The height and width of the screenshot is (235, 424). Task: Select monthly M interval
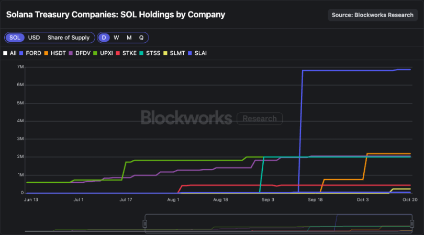[x=129, y=38]
